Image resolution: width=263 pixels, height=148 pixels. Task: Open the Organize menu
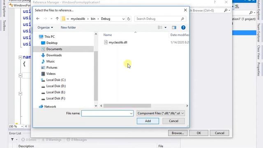coord(45,28)
